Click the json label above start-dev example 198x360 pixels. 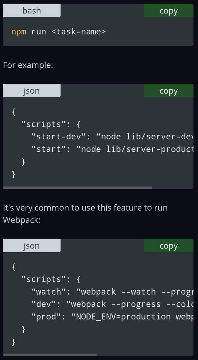[32, 91]
